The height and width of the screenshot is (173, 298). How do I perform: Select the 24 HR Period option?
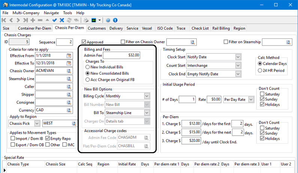click(260, 71)
